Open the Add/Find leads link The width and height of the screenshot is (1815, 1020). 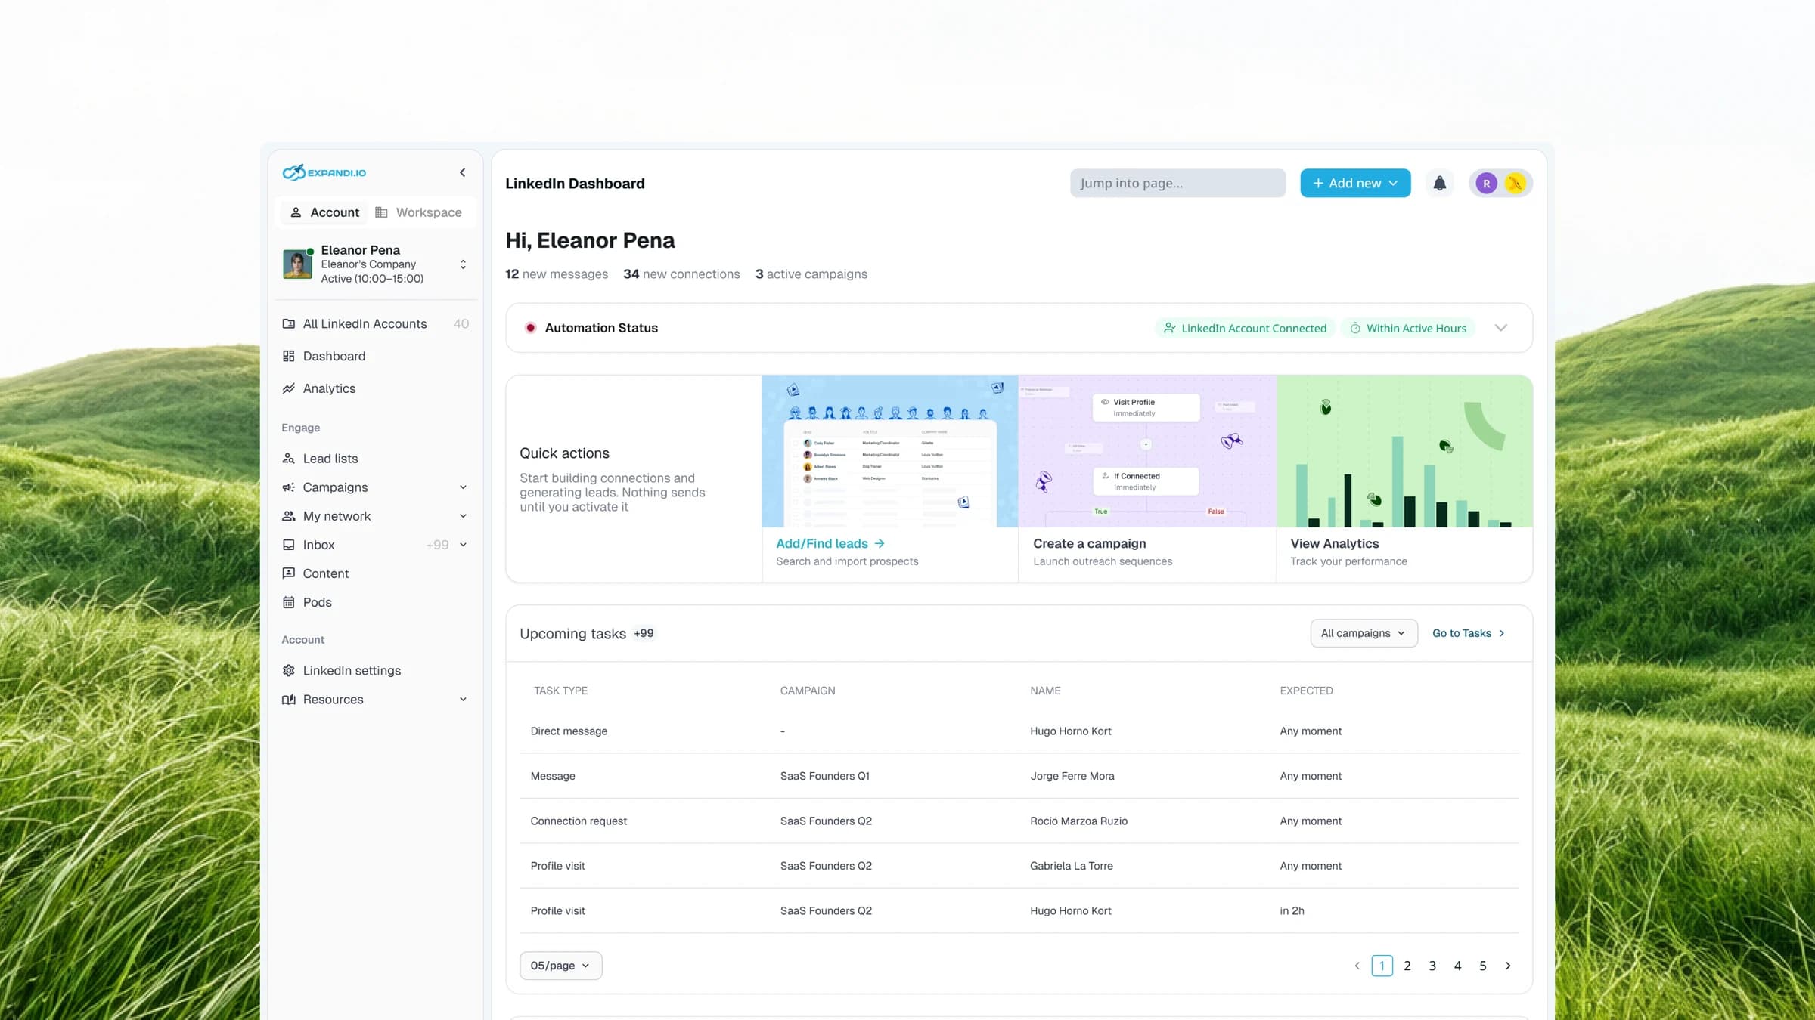[x=830, y=544]
